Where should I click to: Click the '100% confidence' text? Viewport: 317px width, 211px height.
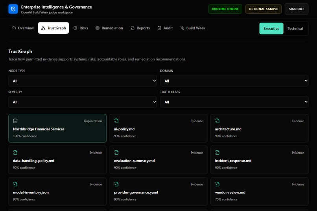[x=25, y=136]
